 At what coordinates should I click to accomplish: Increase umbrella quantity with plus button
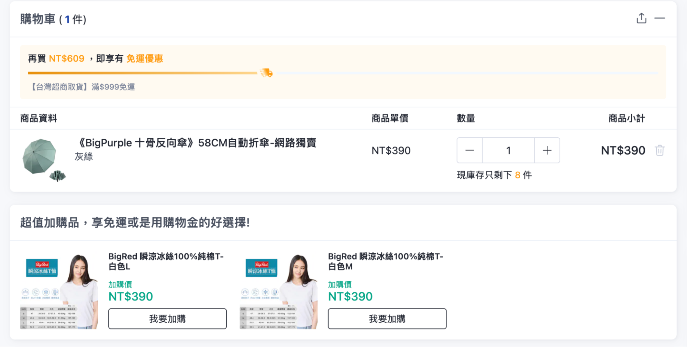point(547,150)
